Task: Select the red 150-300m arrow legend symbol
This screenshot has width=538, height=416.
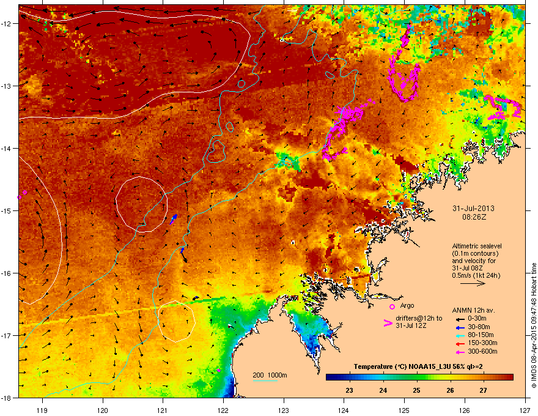Action: point(460,344)
